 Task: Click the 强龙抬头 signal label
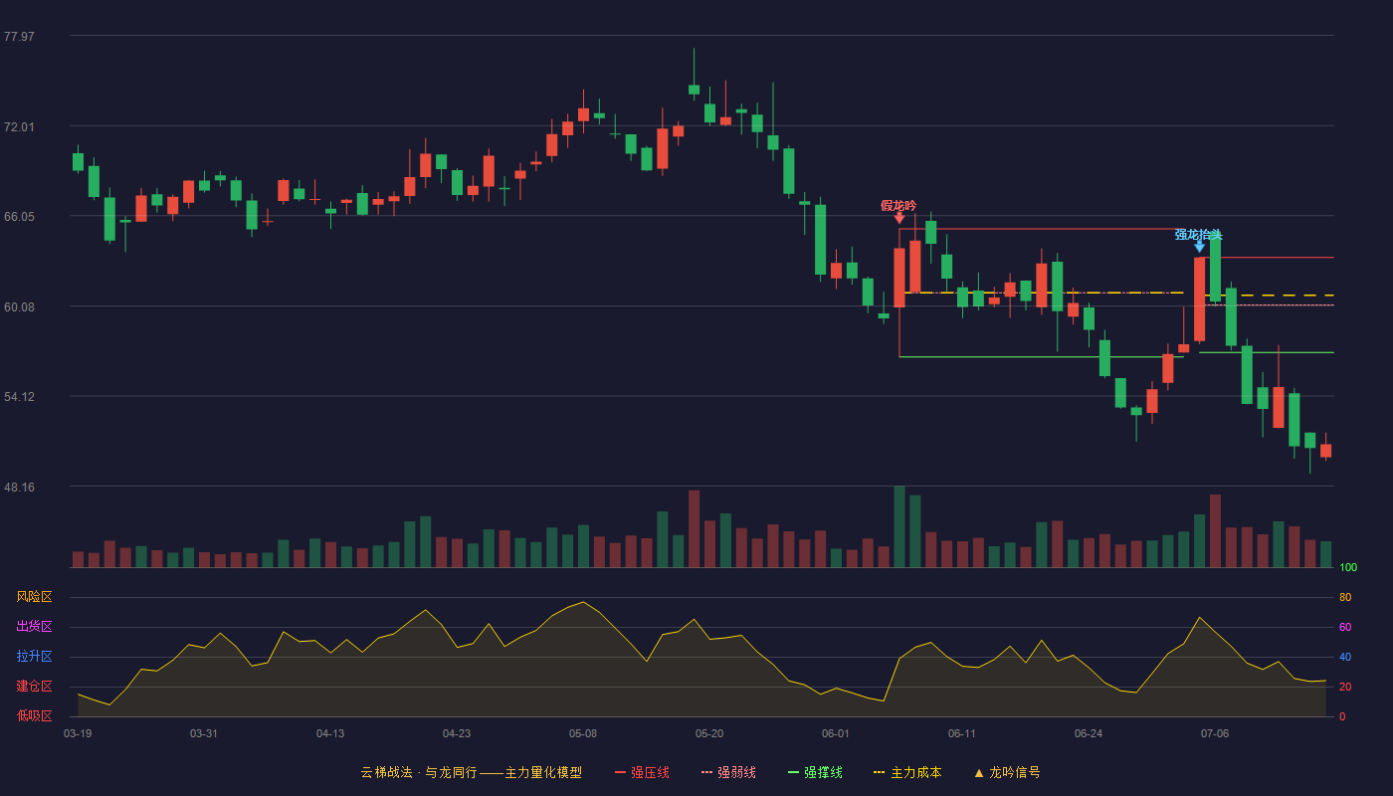[1198, 234]
